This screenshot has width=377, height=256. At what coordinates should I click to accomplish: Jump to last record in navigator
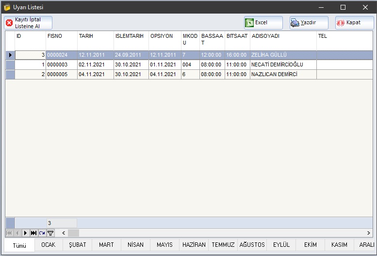tap(33, 233)
